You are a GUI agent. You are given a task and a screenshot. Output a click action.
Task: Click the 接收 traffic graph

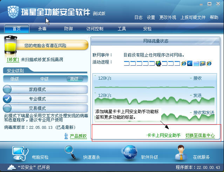tap(155, 82)
